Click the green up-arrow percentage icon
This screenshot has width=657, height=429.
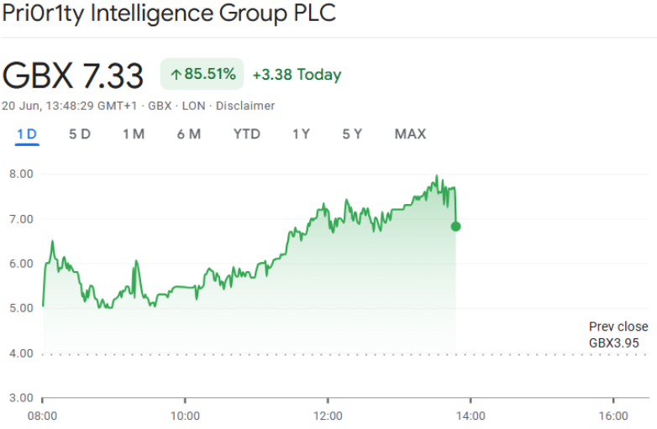[x=176, y=75]
